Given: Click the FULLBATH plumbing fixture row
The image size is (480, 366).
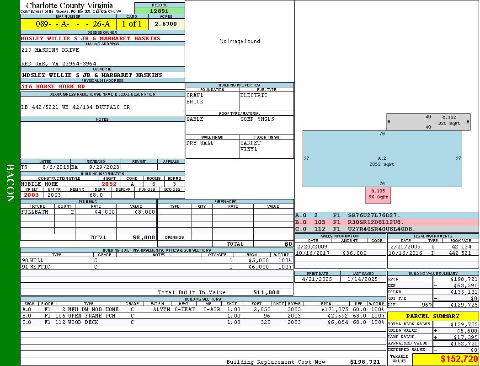Looking at the screenshot, I should [x=89, y=212].
